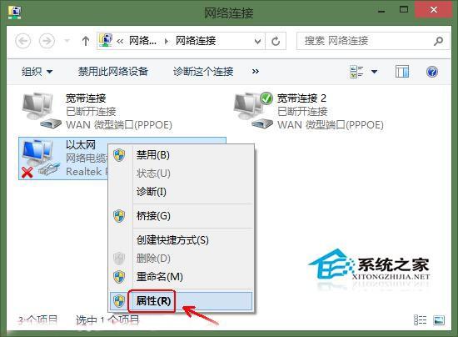Select the 宽带连接 2 connection icon
458x337 pixels.
[x=253, y=110]
